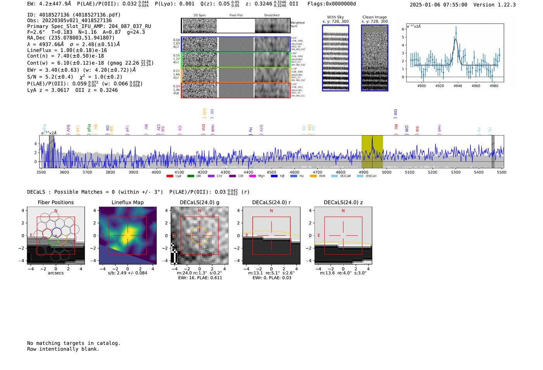This screenshot has height=370, width=543.
Task: Click the yellow highlighted band in the spectrum
Action: pyautogui.click(x=372, y=152)
